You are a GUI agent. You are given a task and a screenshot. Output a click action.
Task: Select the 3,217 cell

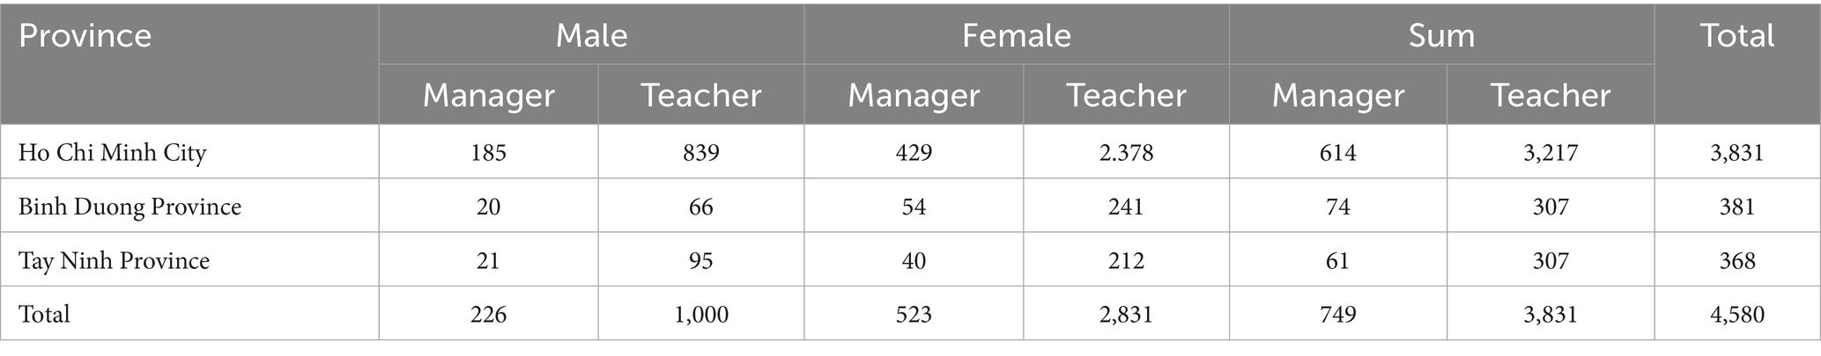pyautogui.click(x=1550, y=153)
